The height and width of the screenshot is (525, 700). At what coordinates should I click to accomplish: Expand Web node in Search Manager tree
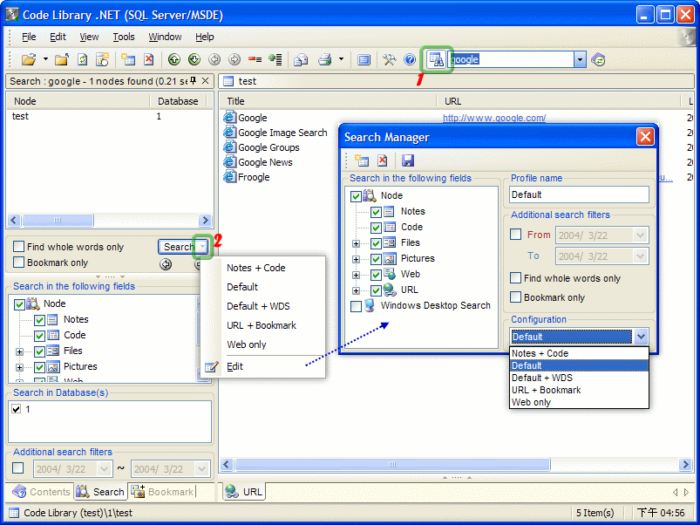356,275
